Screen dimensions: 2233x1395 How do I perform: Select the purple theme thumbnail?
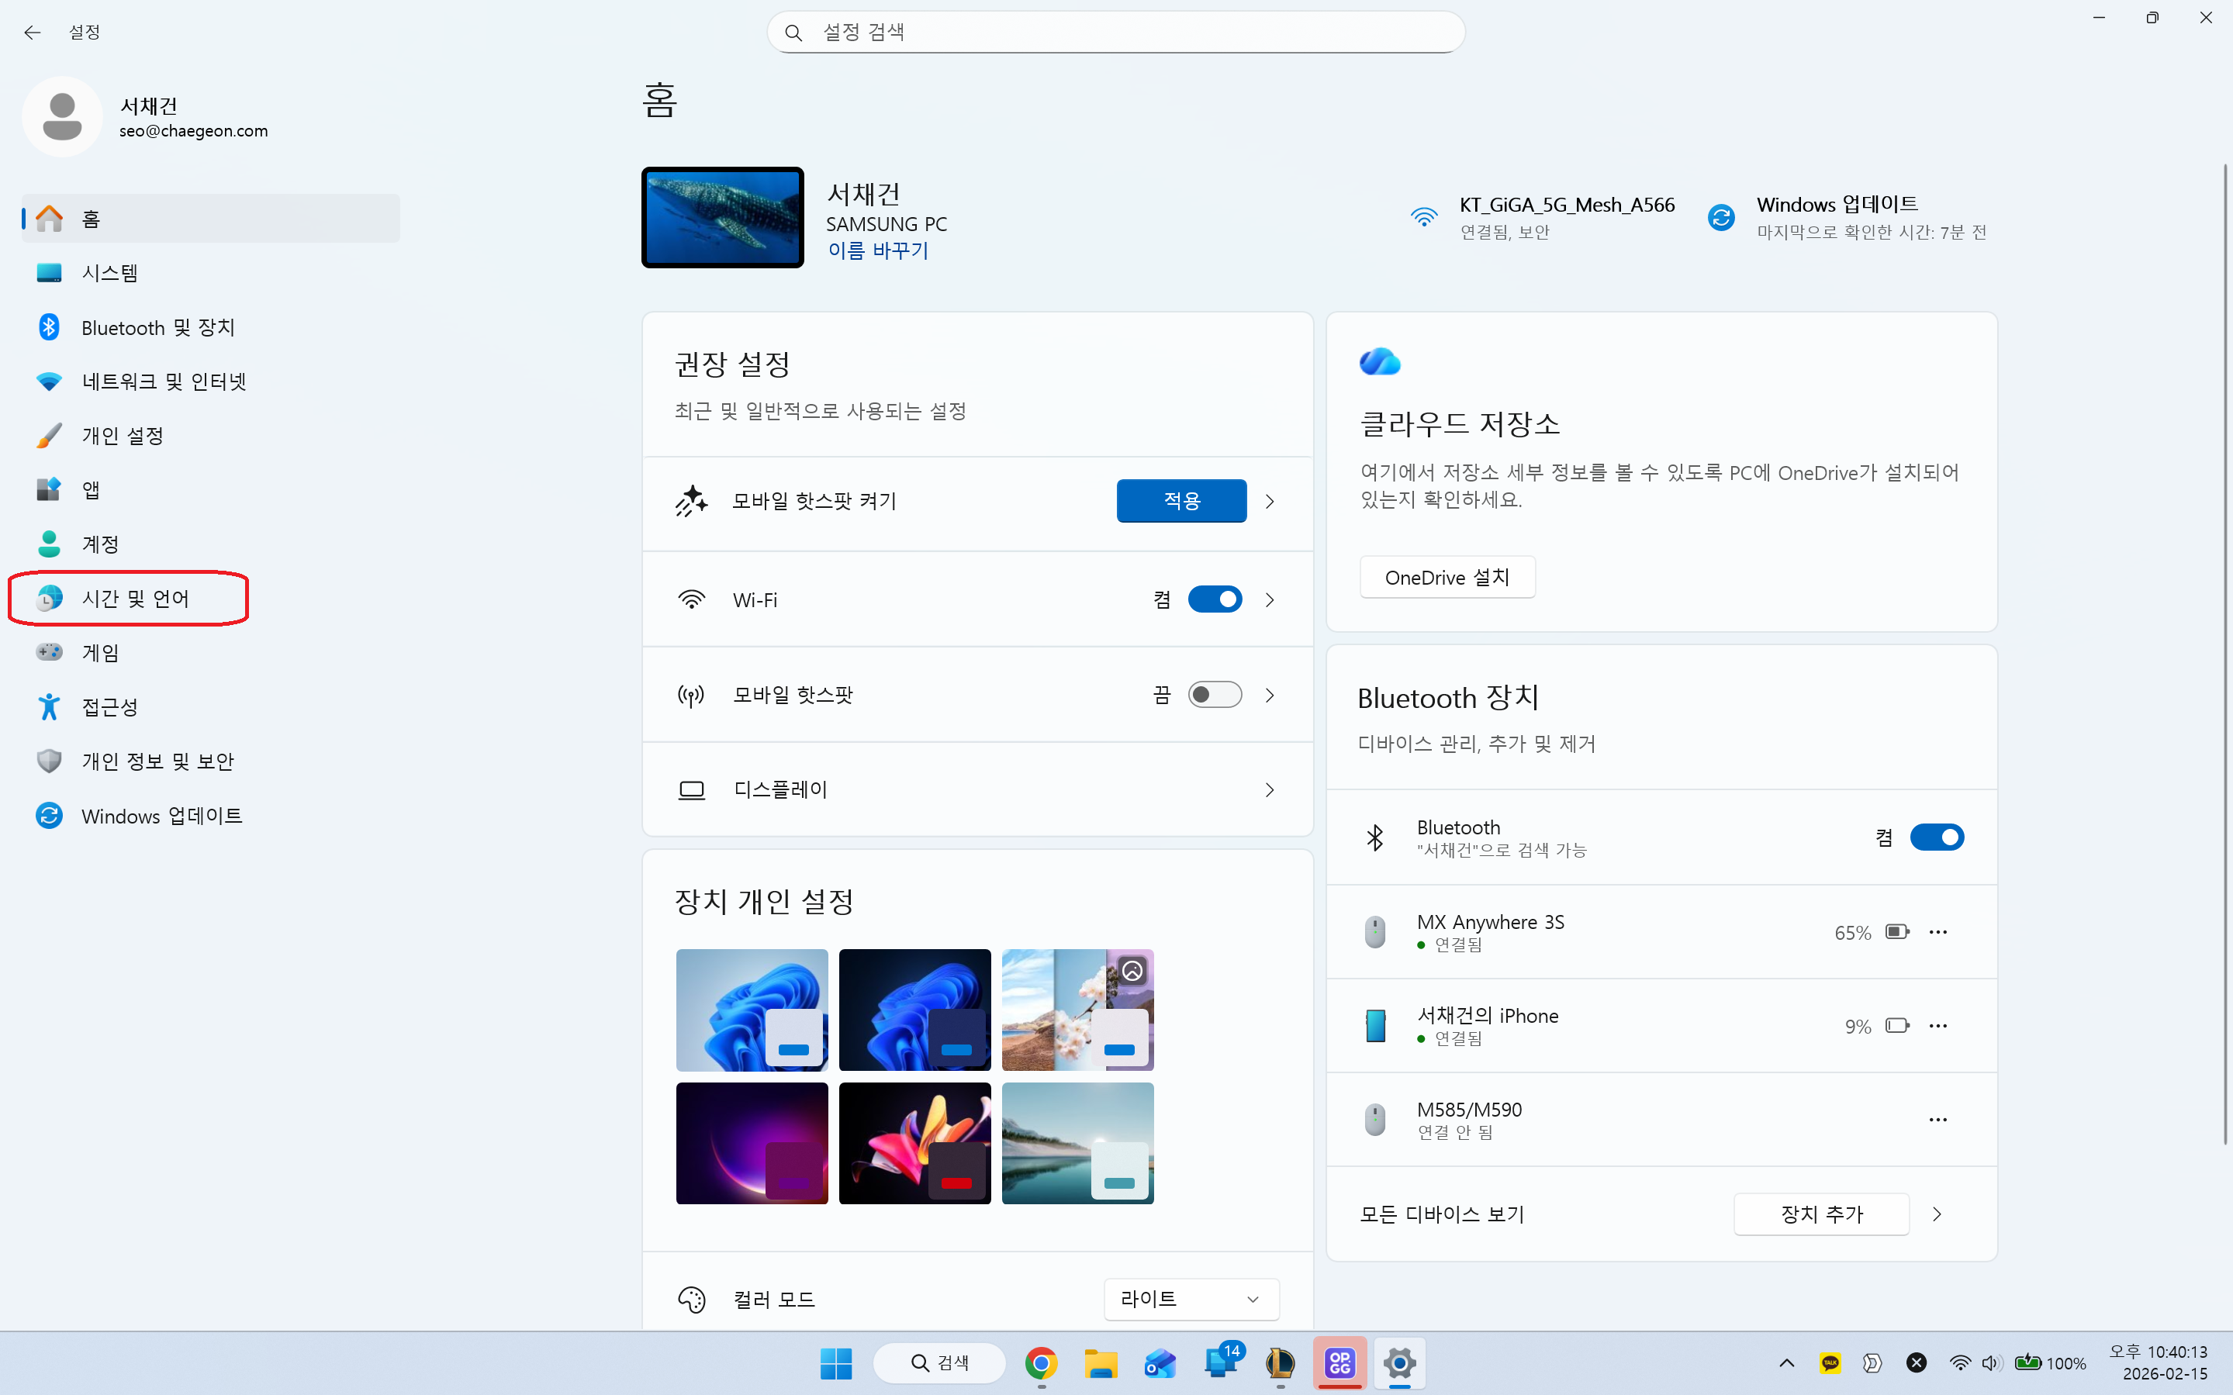[751, 1142]
